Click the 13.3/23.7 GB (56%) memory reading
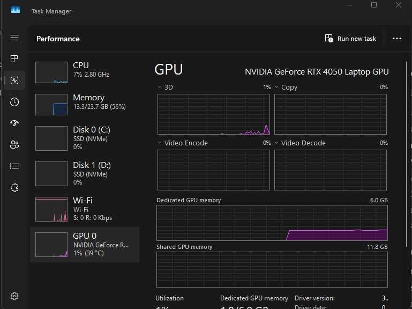The image size is (412, 309). [x=99, y=107]
